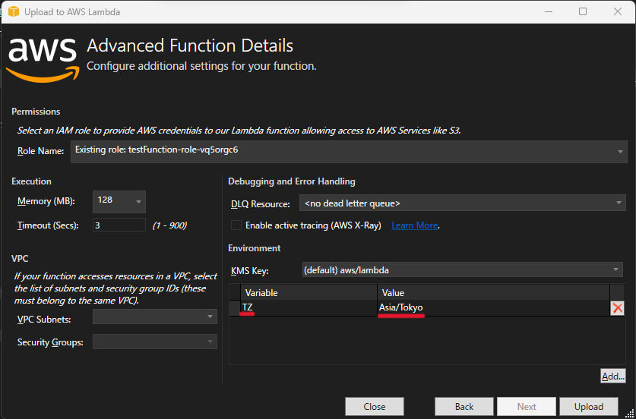Select the row header of TZ row

click(235, 308)
